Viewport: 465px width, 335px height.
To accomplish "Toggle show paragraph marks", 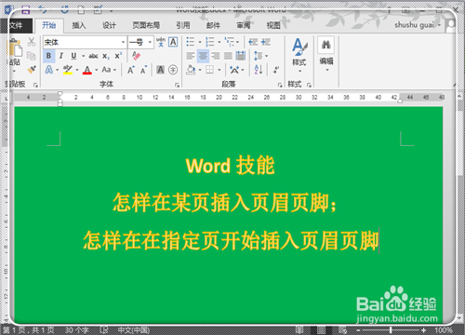I will [276, 70].
